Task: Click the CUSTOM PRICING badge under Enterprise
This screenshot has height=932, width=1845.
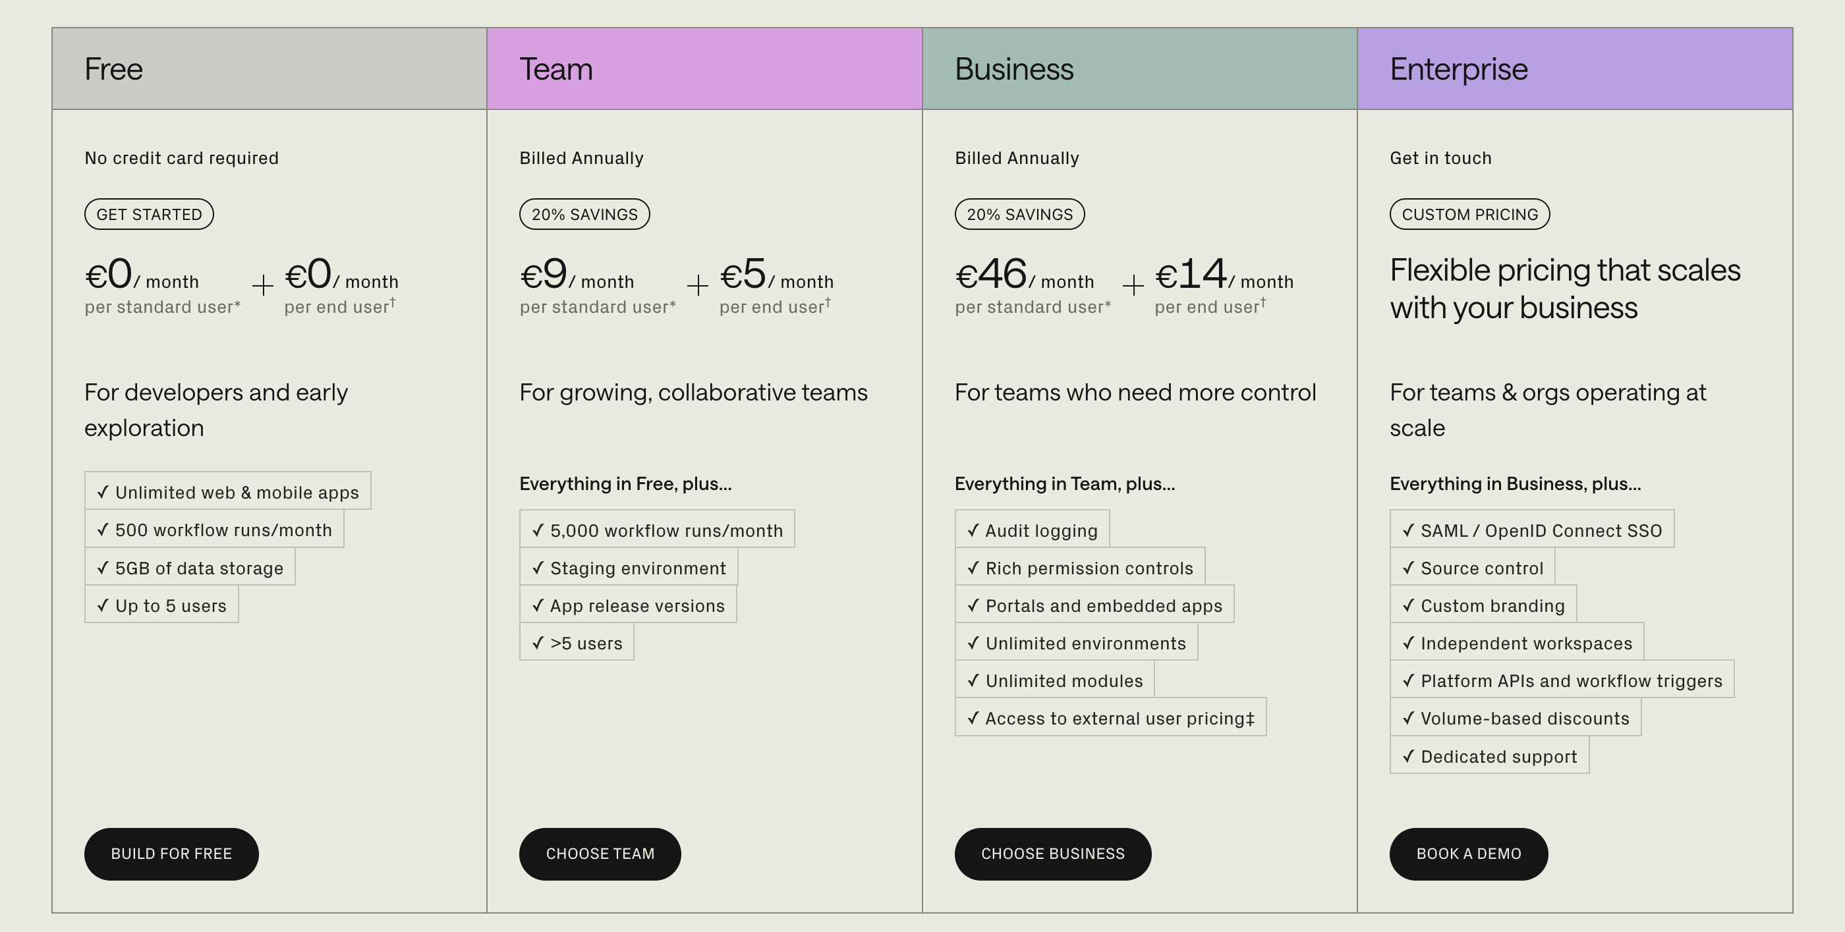Action: tap(1469, 213)
